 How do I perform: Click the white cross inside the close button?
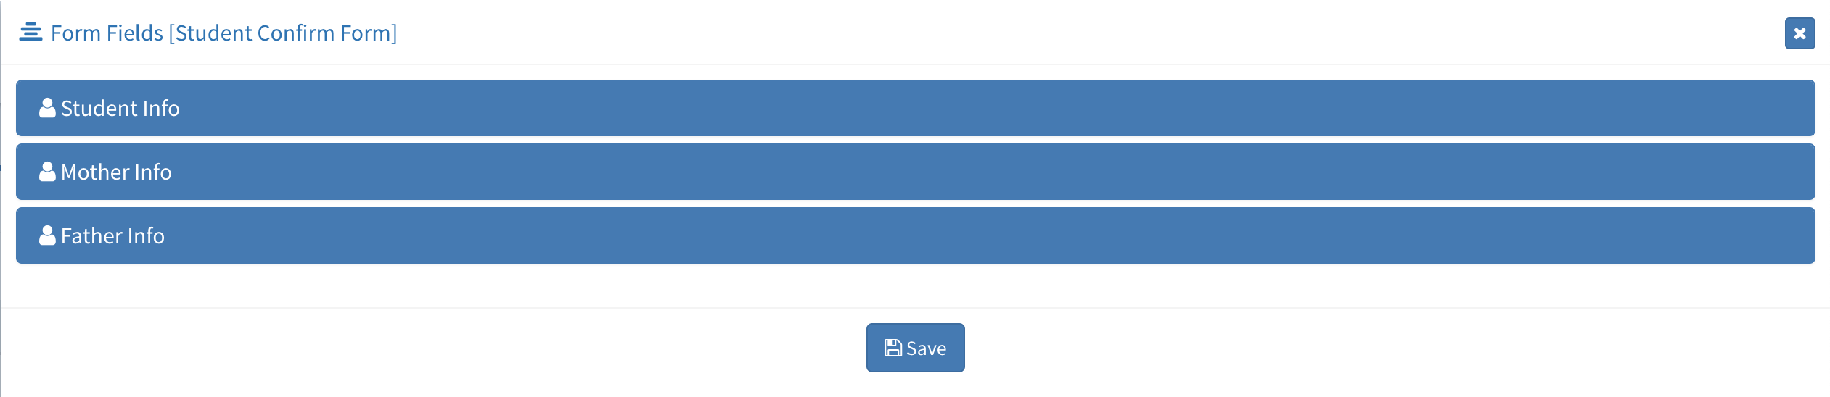(x=1800, y=33)
